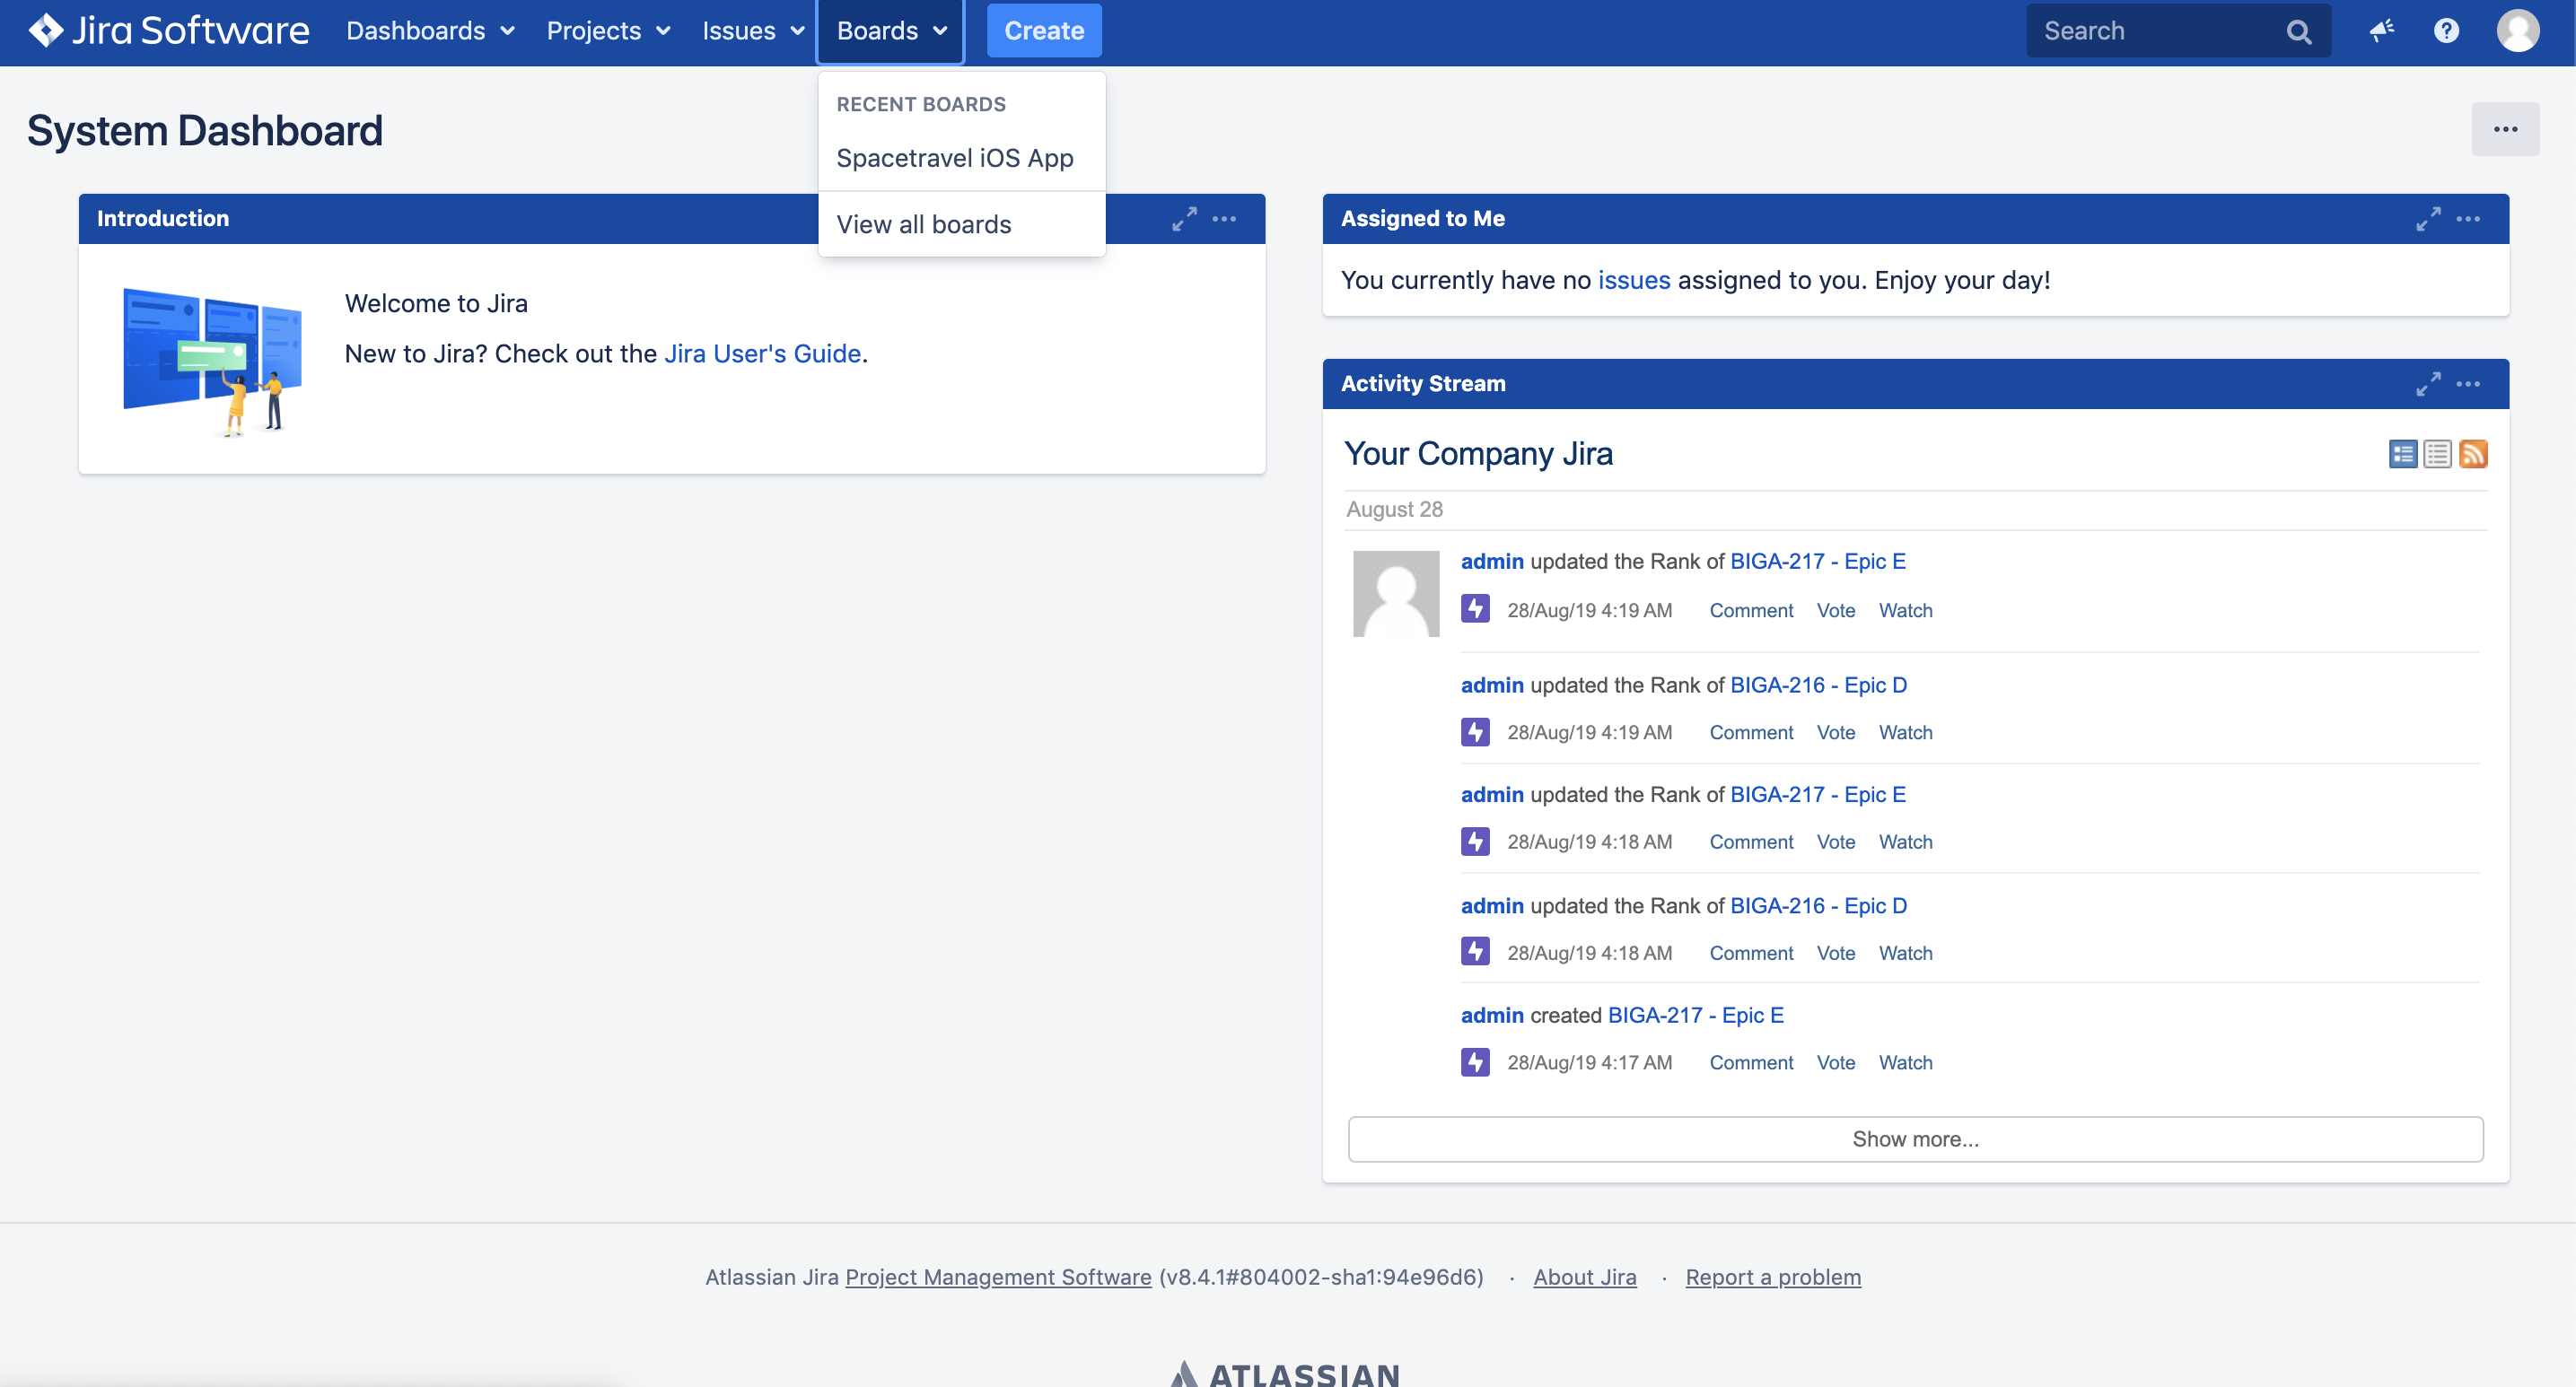Click epic icon beside 4:18 AM BIGA-216 entry

point(1475,951)
